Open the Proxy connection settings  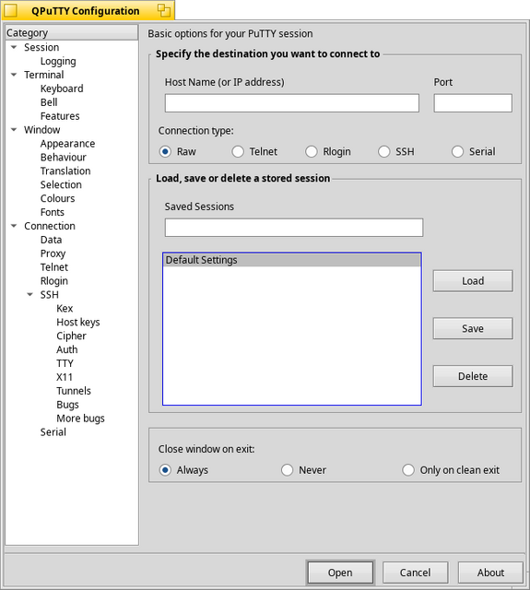pyautogui.click(x=53, y=254)
